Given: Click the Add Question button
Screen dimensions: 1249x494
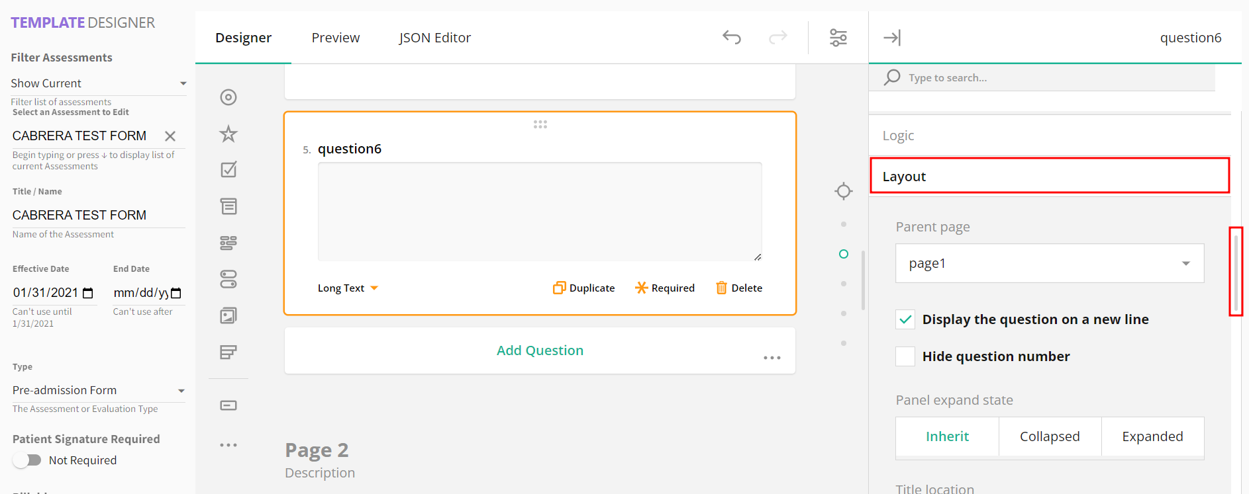Looking at the screenshot, I should tap(540, 350).
